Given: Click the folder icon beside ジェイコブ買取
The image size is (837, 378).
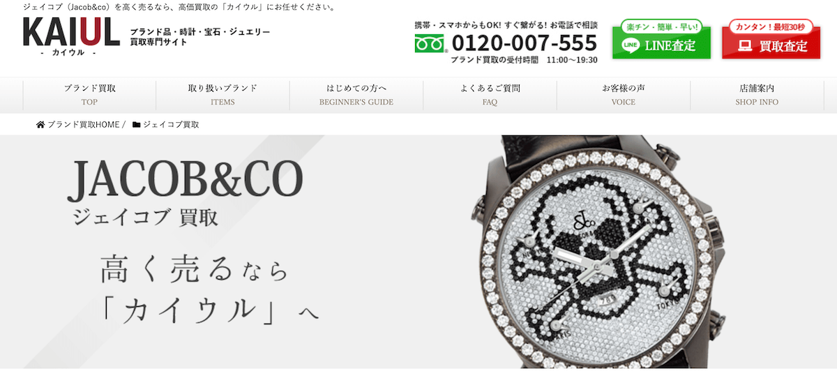Looking at the screenshot, I should pos(137,124).
